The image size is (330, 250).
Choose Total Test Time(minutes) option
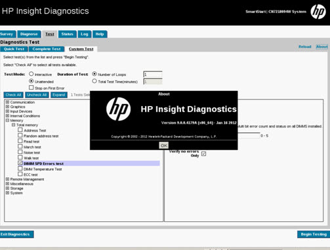94,81
